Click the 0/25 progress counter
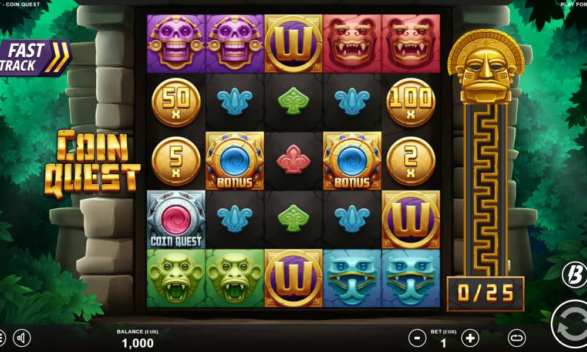Screen dimensions: 587x352 tap(485, 294)
